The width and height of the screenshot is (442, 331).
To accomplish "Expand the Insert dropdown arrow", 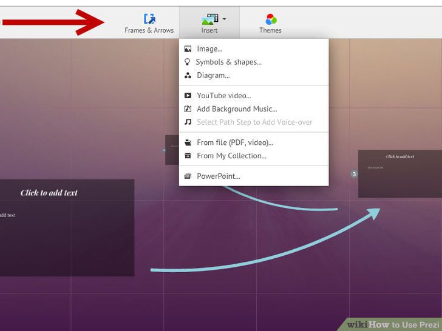I will 224,19.
